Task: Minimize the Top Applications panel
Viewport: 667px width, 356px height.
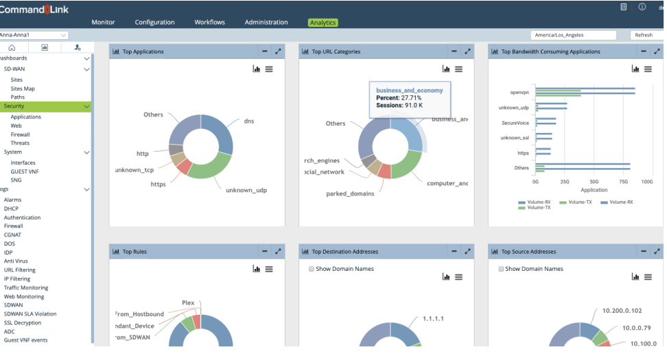Action: tap(265, 51)
